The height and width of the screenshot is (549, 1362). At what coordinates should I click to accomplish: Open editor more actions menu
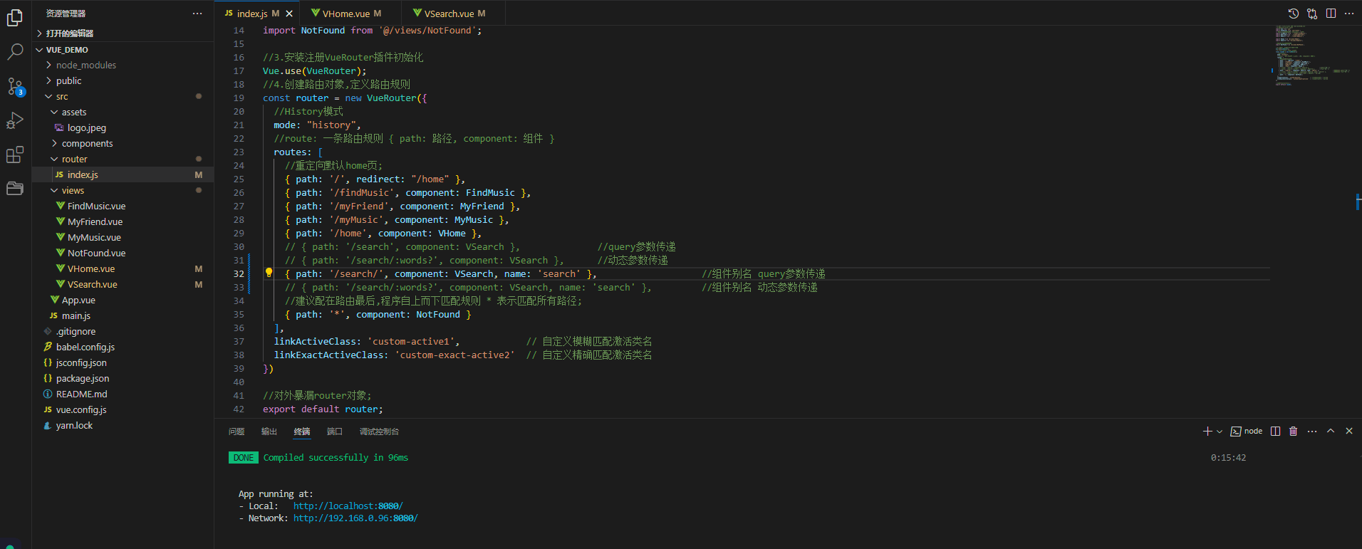tap(1349, 14)
